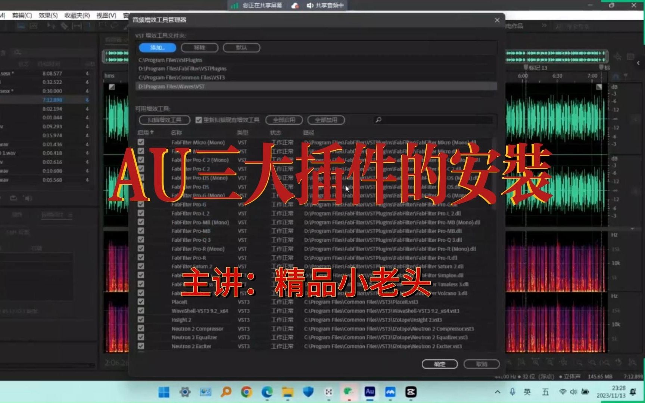Open the 效果(S) menu

point(48,15)
